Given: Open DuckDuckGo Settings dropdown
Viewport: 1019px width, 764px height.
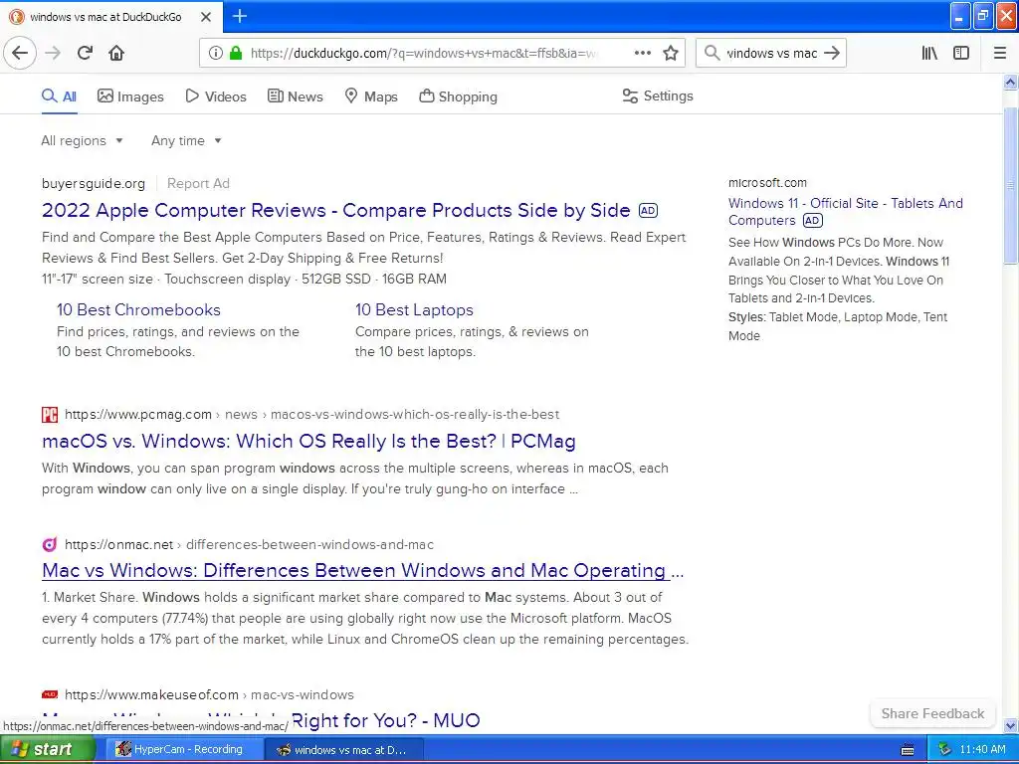Looking at the screenshot, I should pos(658,96).
